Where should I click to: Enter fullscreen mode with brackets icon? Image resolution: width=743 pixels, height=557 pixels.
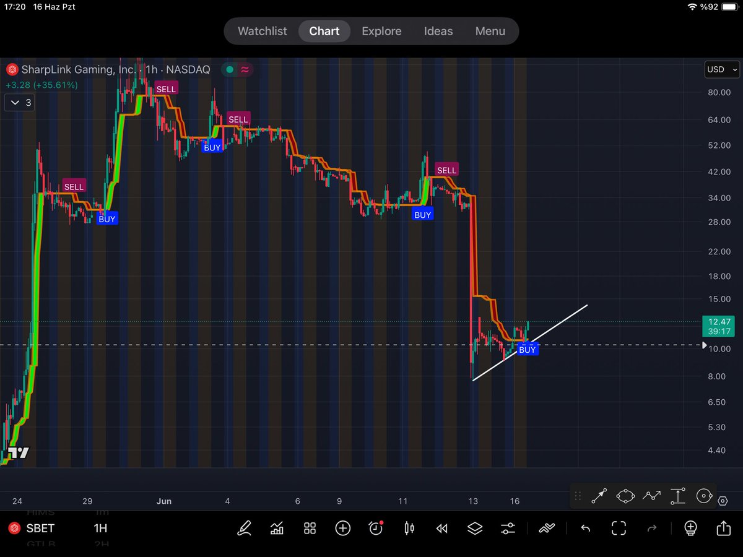(x=619, y=528)
